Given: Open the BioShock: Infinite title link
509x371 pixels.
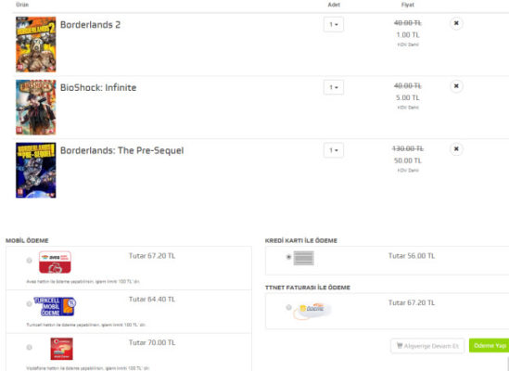Looking at the screenshot, I should pos(98,87).
